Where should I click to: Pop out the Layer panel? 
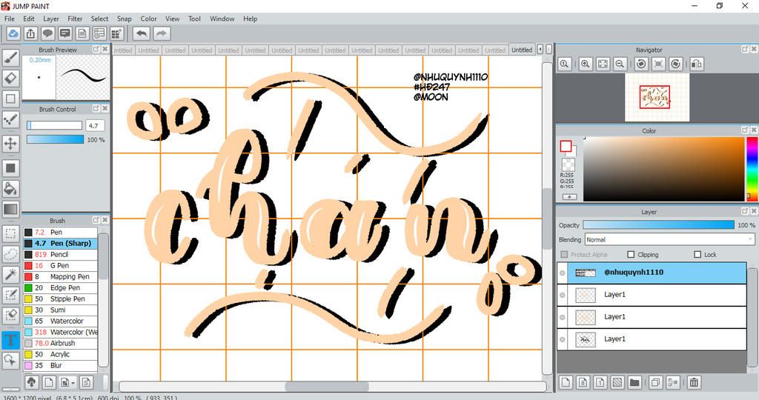pos(744,211)
